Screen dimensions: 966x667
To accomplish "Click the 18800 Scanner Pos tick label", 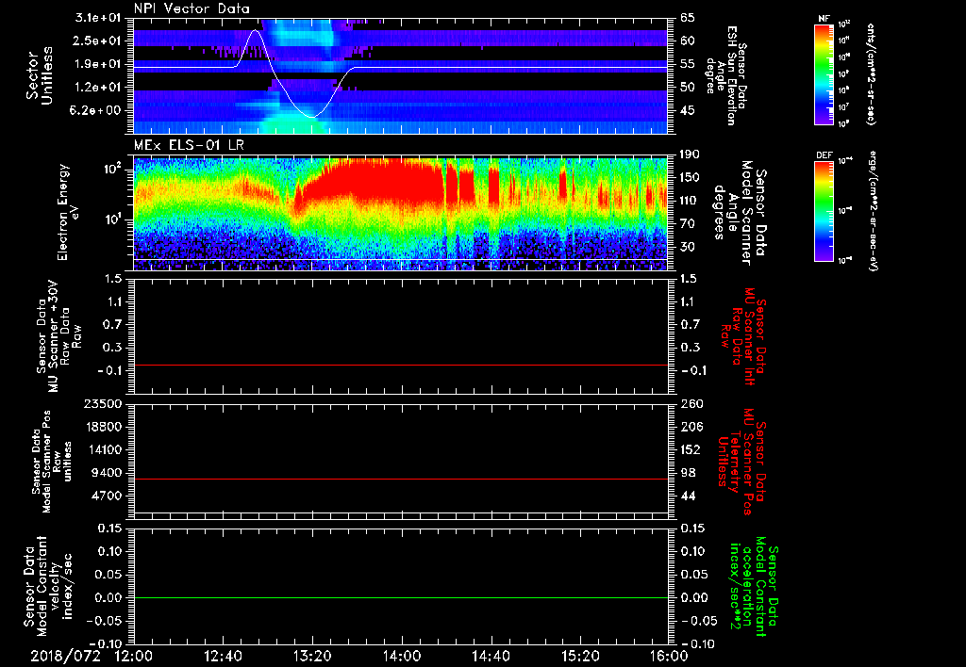I will point(102,427).
